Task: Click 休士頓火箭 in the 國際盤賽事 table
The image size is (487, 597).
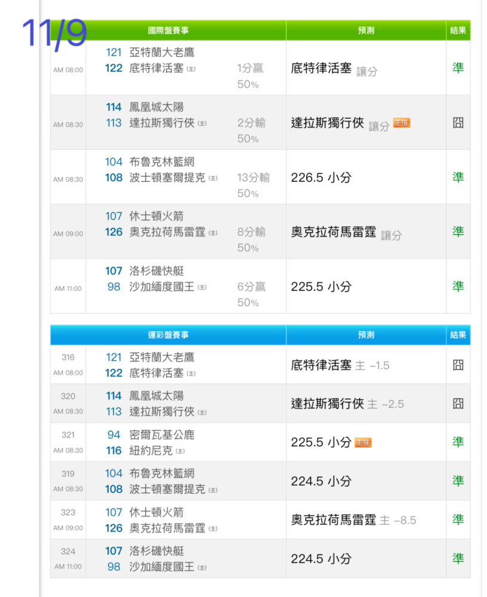Action: click(x=156, y=216)
